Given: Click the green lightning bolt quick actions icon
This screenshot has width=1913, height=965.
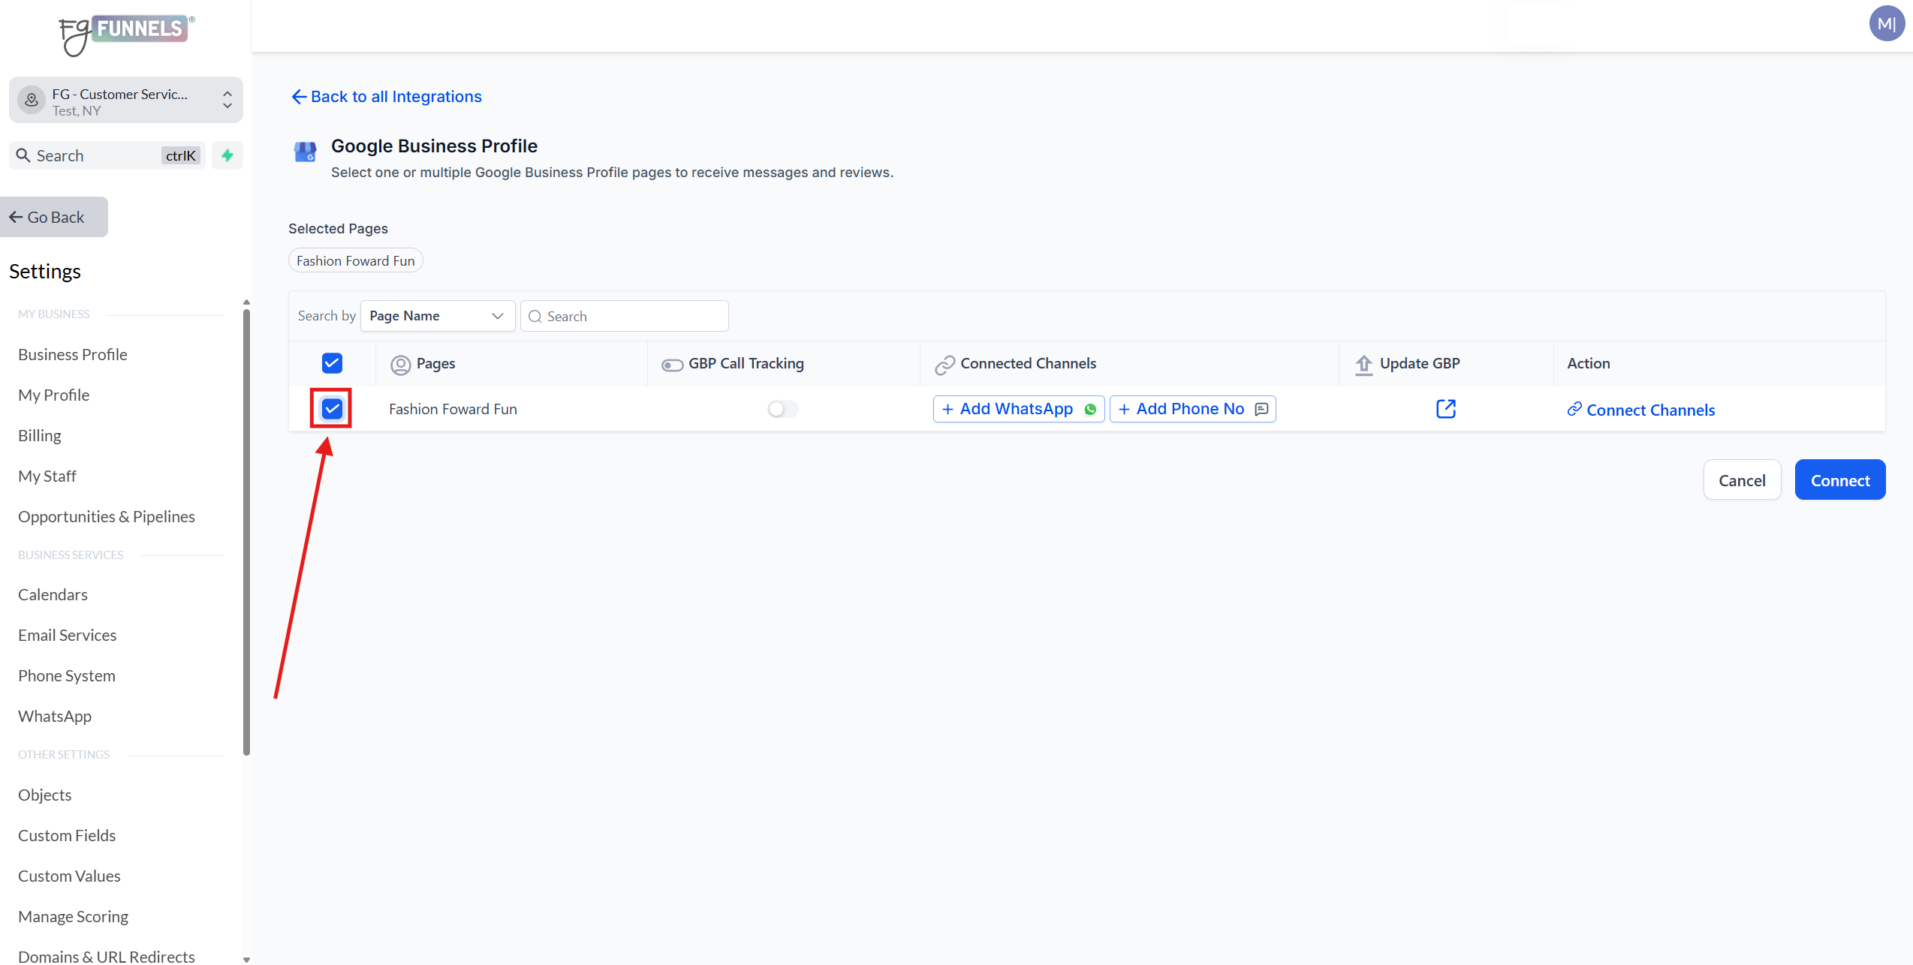Looking at the screenshot, I should click(x=227, y=155).
